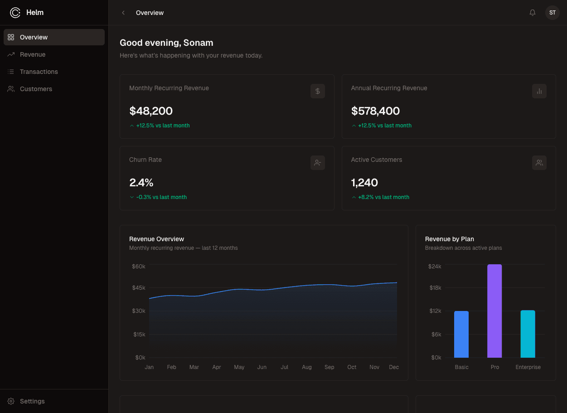Click the cyan Enterprise bar in chart
Screen dimensions: 567x413
pyautogui.click(x=528, y=334)
